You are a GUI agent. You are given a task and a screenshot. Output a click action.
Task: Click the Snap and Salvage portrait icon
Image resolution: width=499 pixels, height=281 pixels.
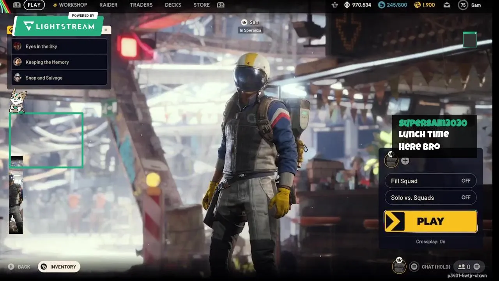[x=18, y=78]
